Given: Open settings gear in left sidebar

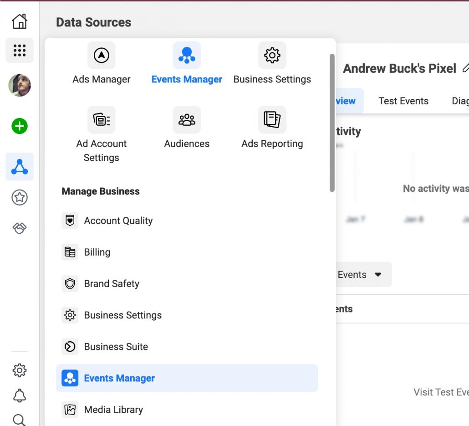Looking at the screenshot, I should 20,370.
